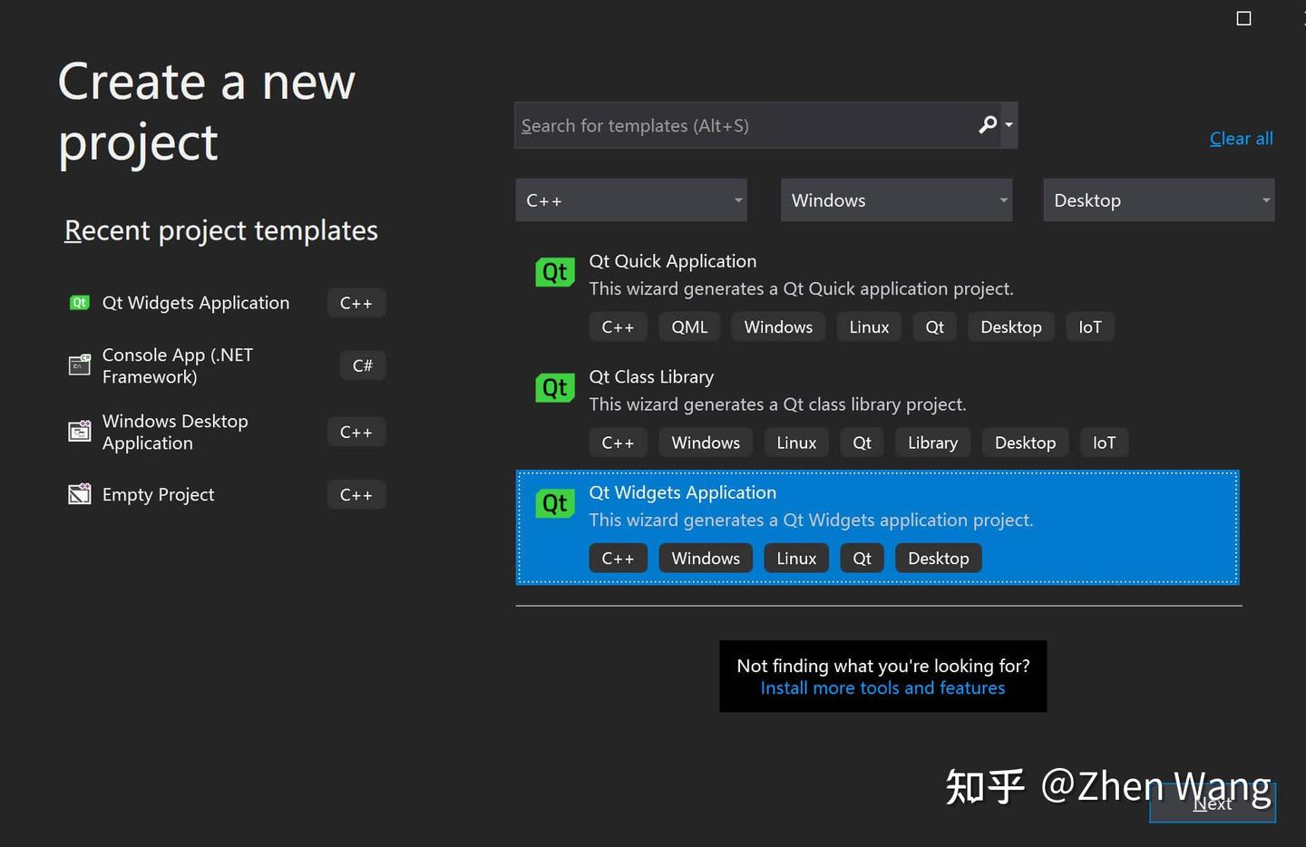
Task: Click the Clear all link
Action: click(x=1241, y=138)
